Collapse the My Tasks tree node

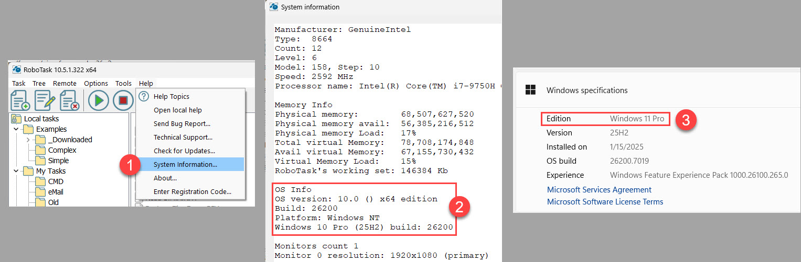coord(16,171)
